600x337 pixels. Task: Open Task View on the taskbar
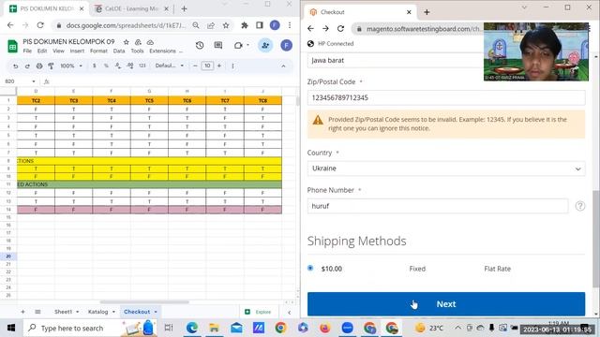169,328
